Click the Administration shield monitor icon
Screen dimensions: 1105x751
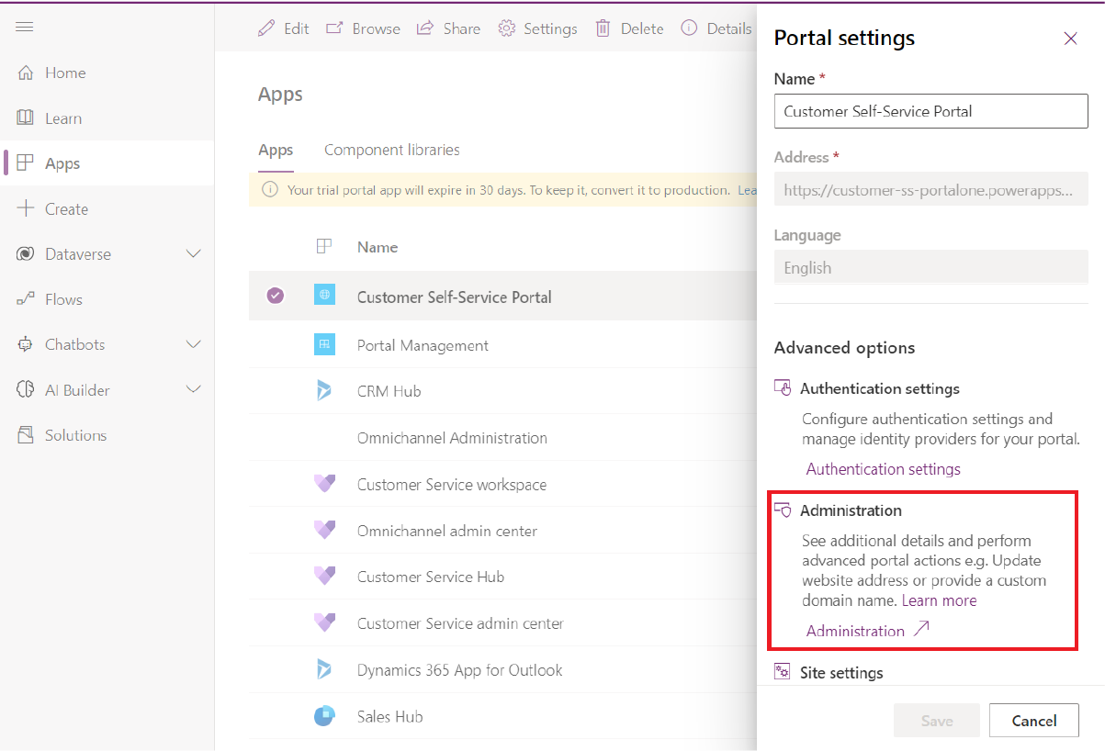[x=783, y=510]
